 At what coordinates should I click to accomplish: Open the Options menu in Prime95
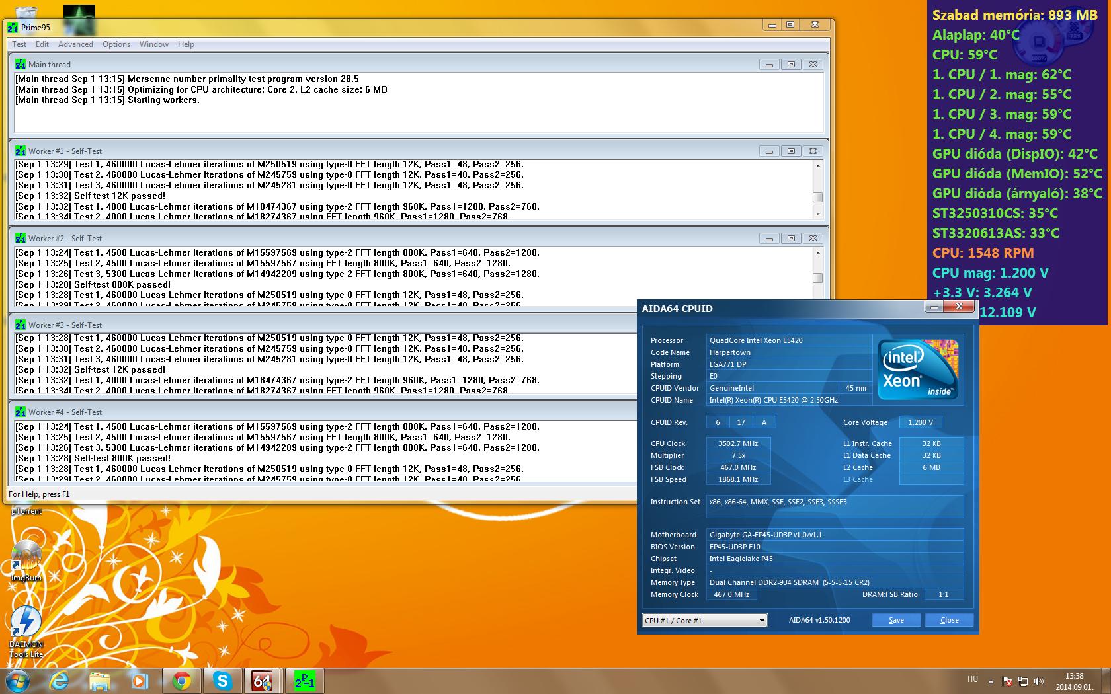click(116, 44)
